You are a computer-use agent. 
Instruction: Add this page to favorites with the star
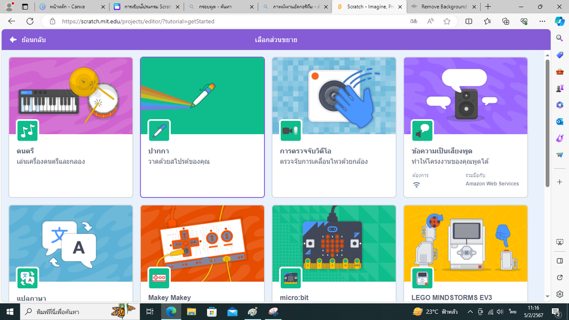(x=447, y=21)
